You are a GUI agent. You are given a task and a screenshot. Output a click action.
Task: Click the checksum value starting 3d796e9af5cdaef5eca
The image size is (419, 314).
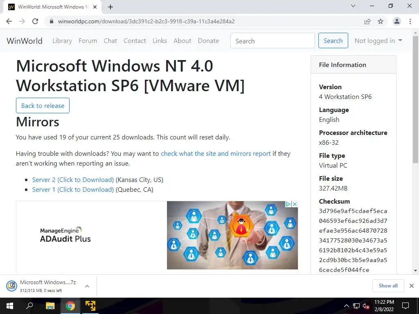353,240
